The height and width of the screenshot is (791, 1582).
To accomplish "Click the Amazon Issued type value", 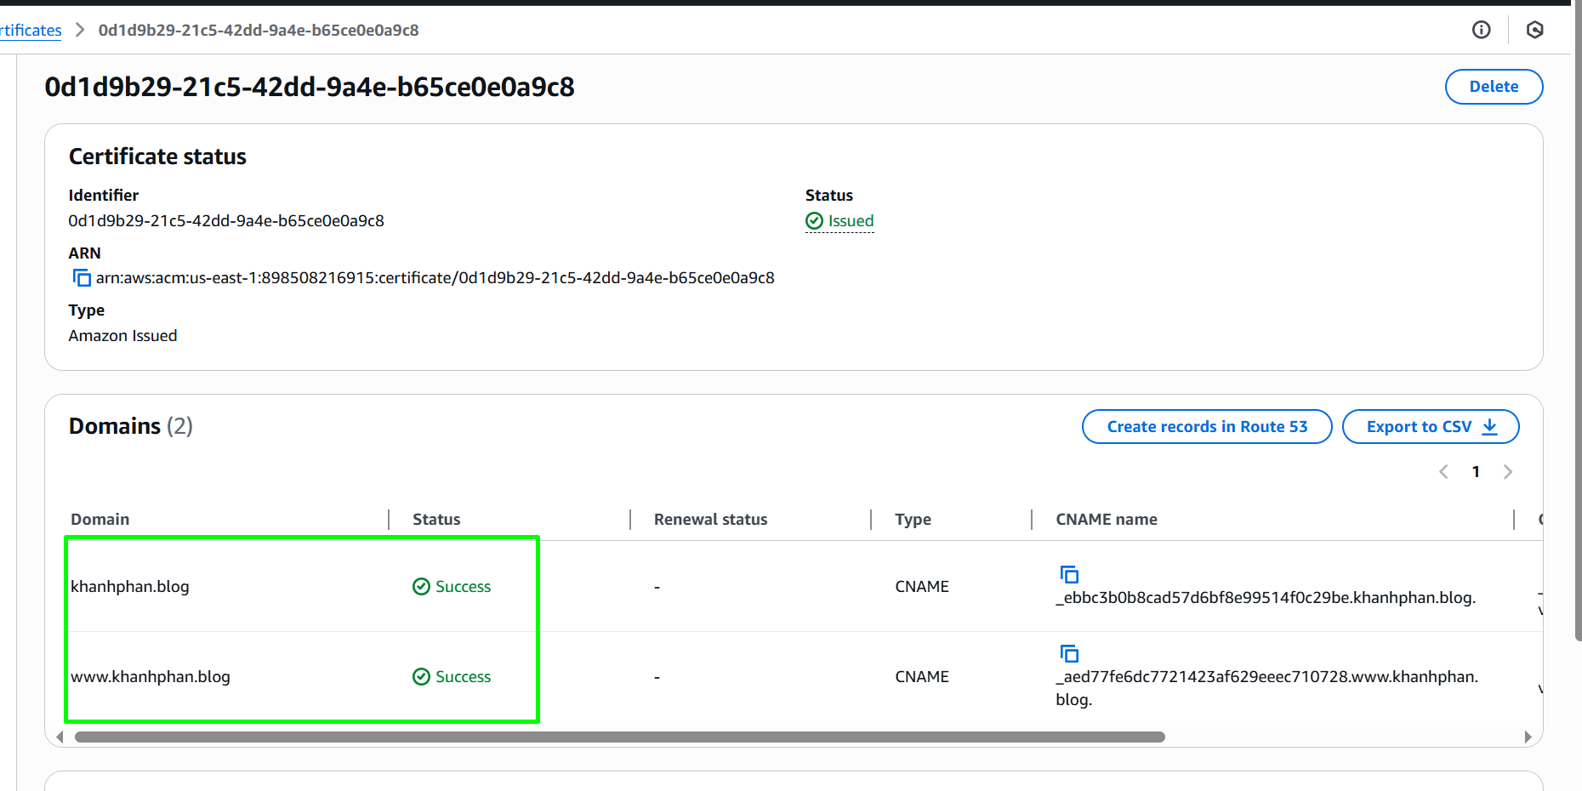I will [x=123, y=336].
